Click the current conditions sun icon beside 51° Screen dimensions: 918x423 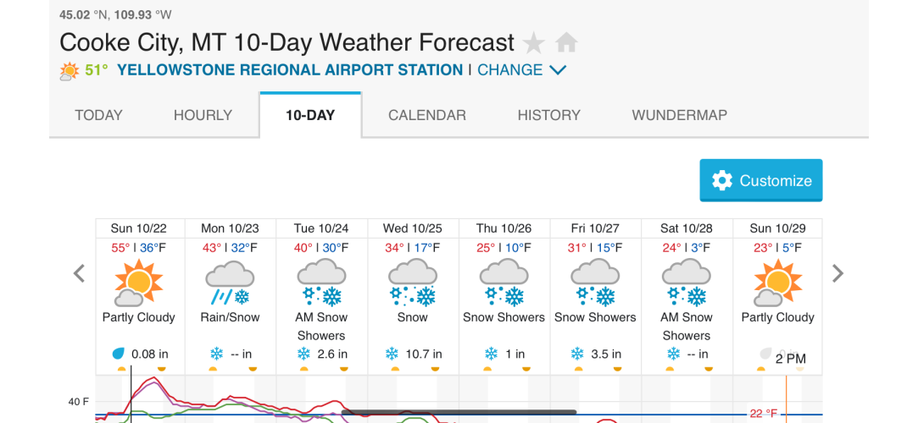coord(70,71)
